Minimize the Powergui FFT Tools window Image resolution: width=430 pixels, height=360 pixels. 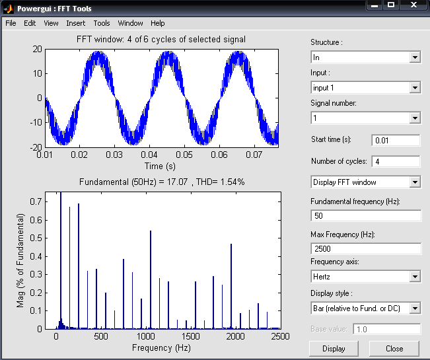click(x=375, y=5)
